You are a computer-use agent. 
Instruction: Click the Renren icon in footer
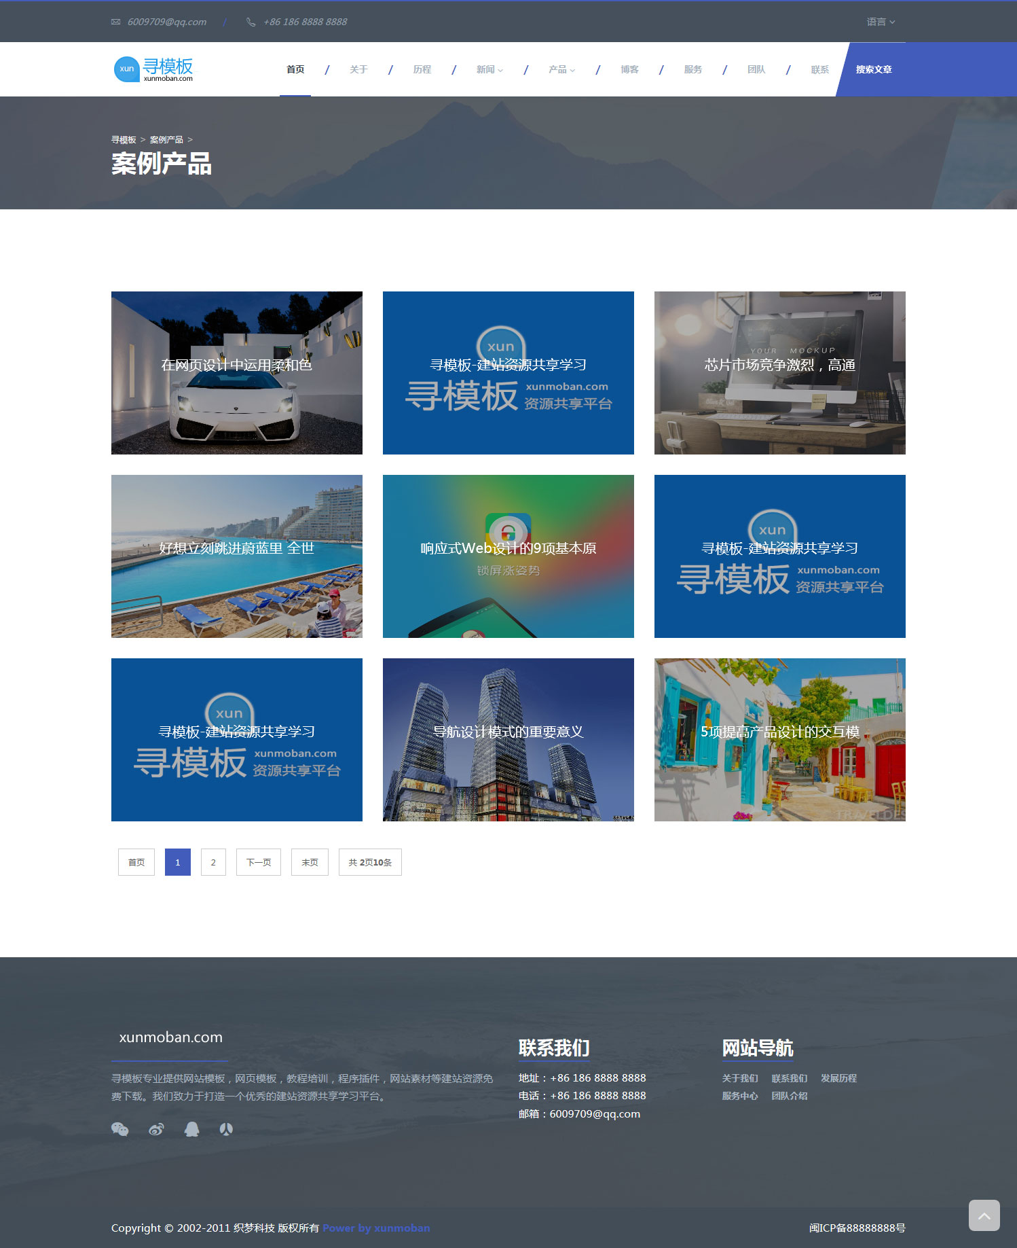coord(227,1128)
